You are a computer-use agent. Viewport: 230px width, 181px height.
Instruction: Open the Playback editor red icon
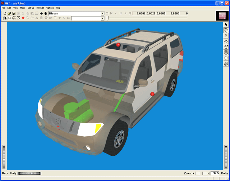click(x=23, y=18)
